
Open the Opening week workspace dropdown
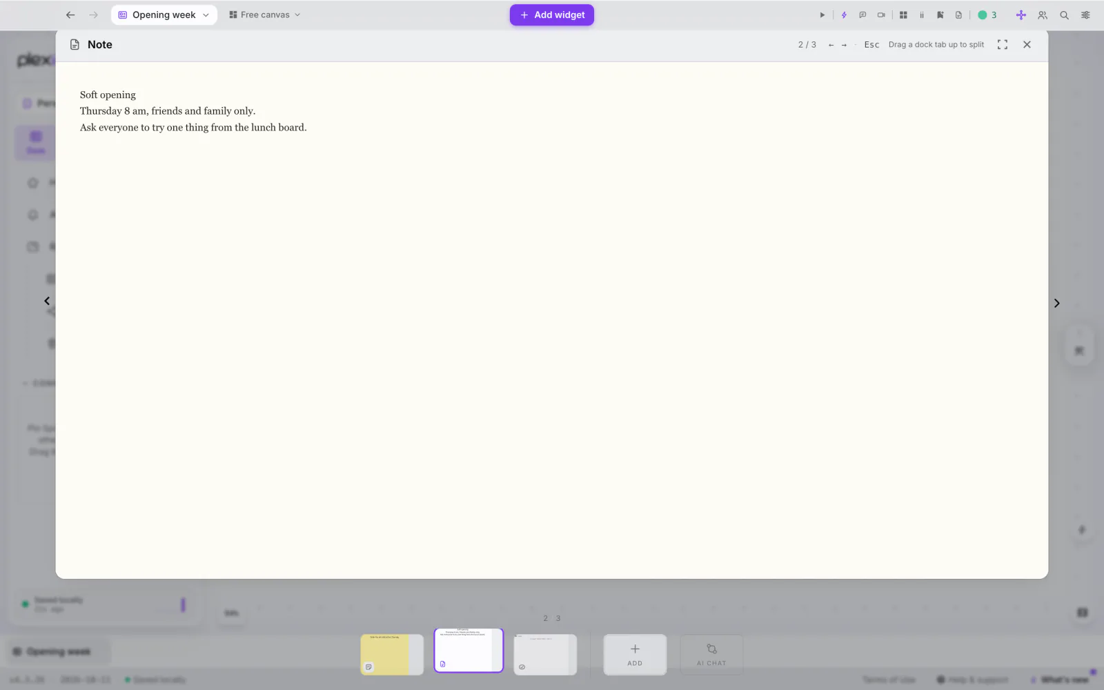pos(164,15)
